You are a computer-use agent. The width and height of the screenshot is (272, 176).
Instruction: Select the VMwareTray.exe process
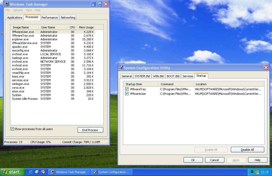[x=53, y=36]
